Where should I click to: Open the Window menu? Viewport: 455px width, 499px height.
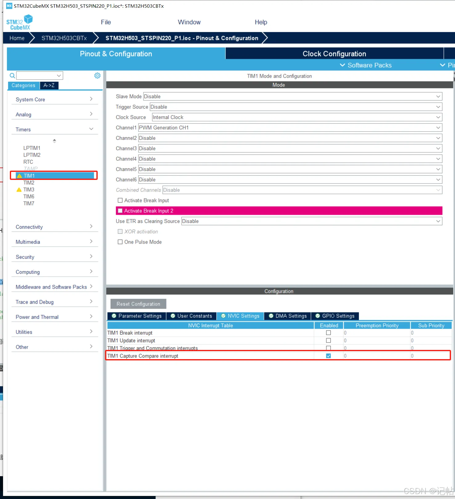point(189,22)
